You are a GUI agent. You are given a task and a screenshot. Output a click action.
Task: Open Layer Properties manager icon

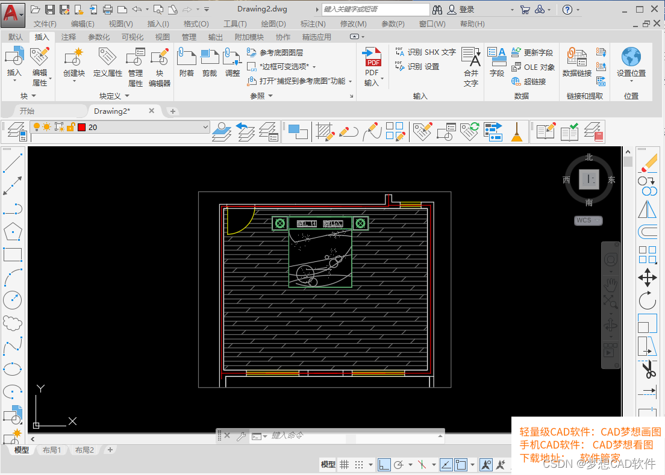[17, 131]
